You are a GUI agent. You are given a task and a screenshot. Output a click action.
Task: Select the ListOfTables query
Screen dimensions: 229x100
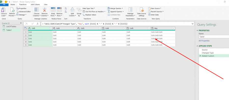click(11, 26)
